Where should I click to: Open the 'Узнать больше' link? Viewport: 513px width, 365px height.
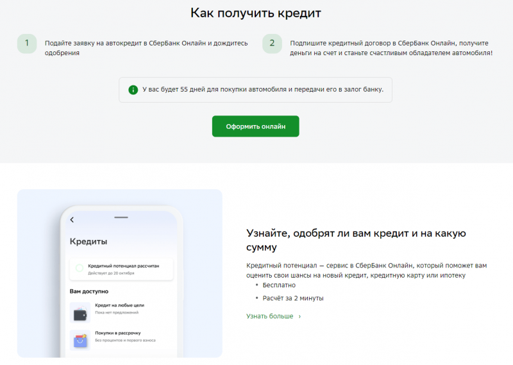pos(274,316)
